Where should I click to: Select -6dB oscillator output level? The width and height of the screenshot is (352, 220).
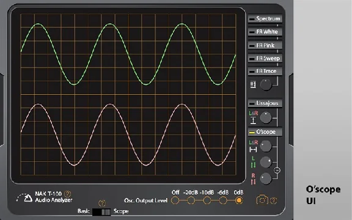click(223, 200)
